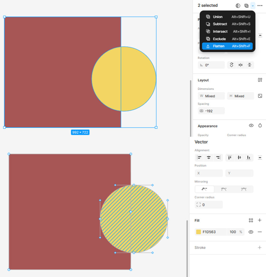Click the yellow circle in upper canvas
Image resolution: width=266 pixels, height=277 pixels.
(x=124, y=79)
